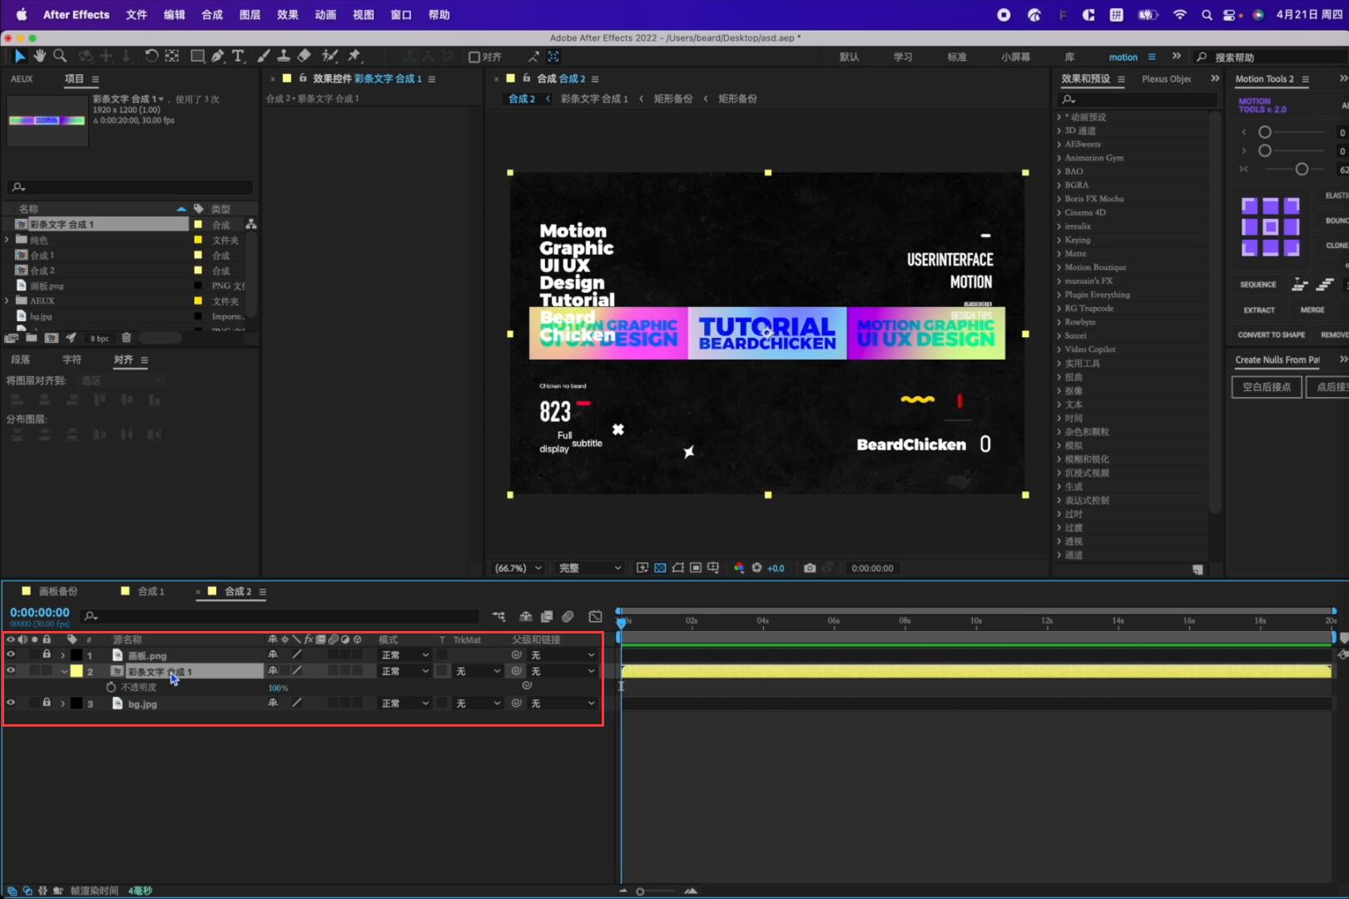Screen dimensions: 1349x899
Task: Open the viewer zoom (66.7%) dropdown
Action: pos(518,568)
